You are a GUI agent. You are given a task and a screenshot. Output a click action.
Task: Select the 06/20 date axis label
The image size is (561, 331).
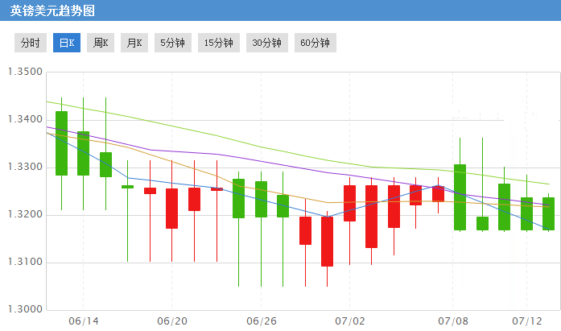coord(171,321)
